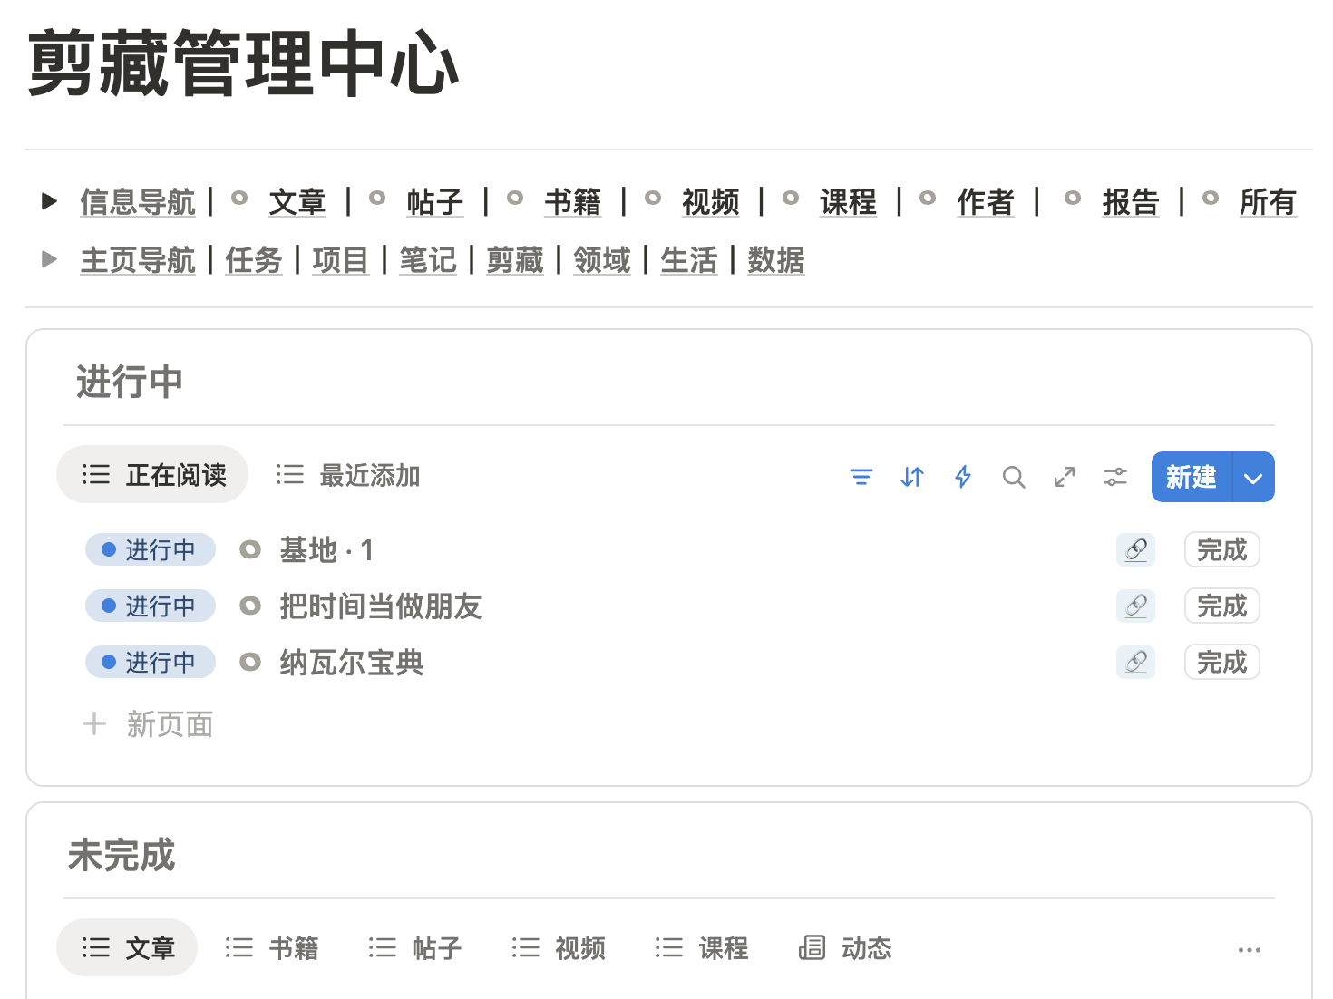Click the search magnifier icon
The height and width of the screenshot is (999, 1333).
pyautogui.click(x=1014, y=477)
